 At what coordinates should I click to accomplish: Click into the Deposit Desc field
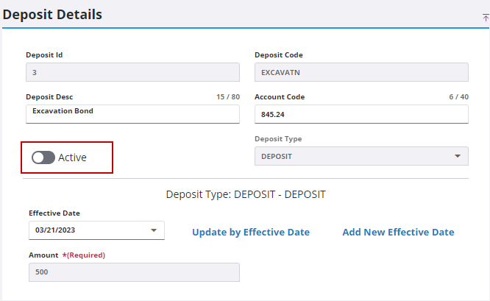pos(133,114)
